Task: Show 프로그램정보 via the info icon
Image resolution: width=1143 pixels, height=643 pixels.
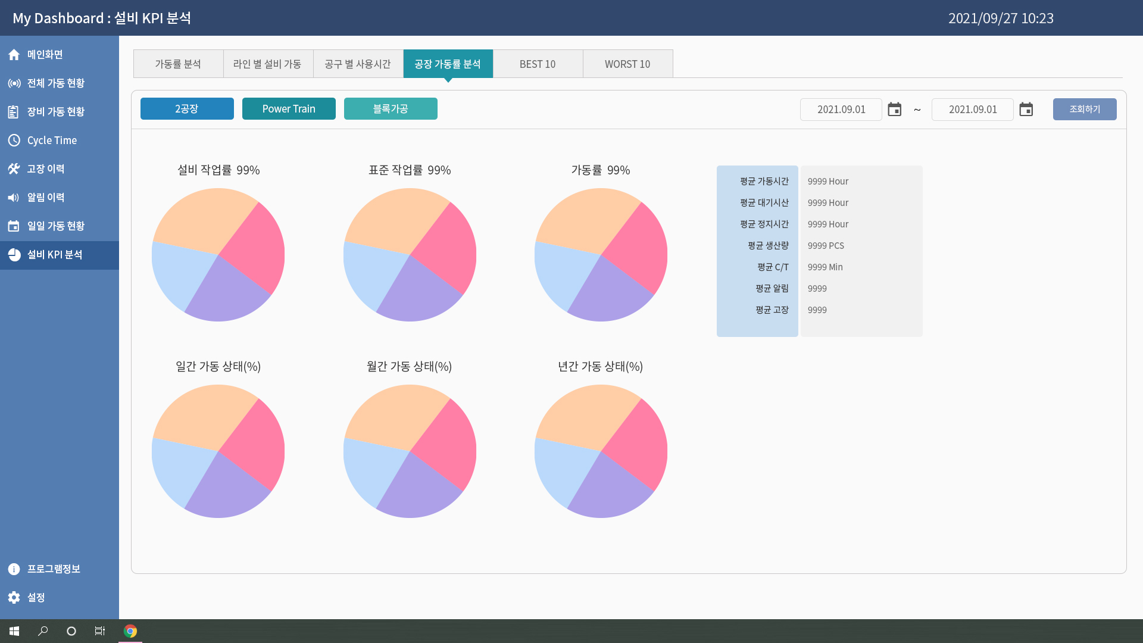Action: (14, 569)
